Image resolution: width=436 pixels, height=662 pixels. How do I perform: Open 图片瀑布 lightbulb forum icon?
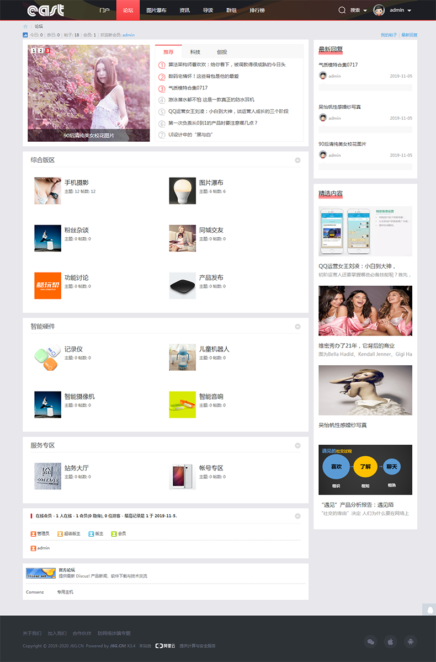pos(183,191)
